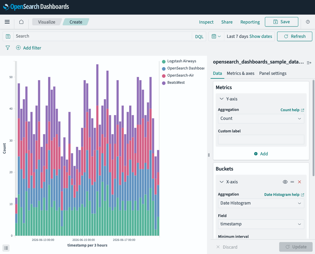Click the Search query input field
315x254 pixels.
(103, 36)
